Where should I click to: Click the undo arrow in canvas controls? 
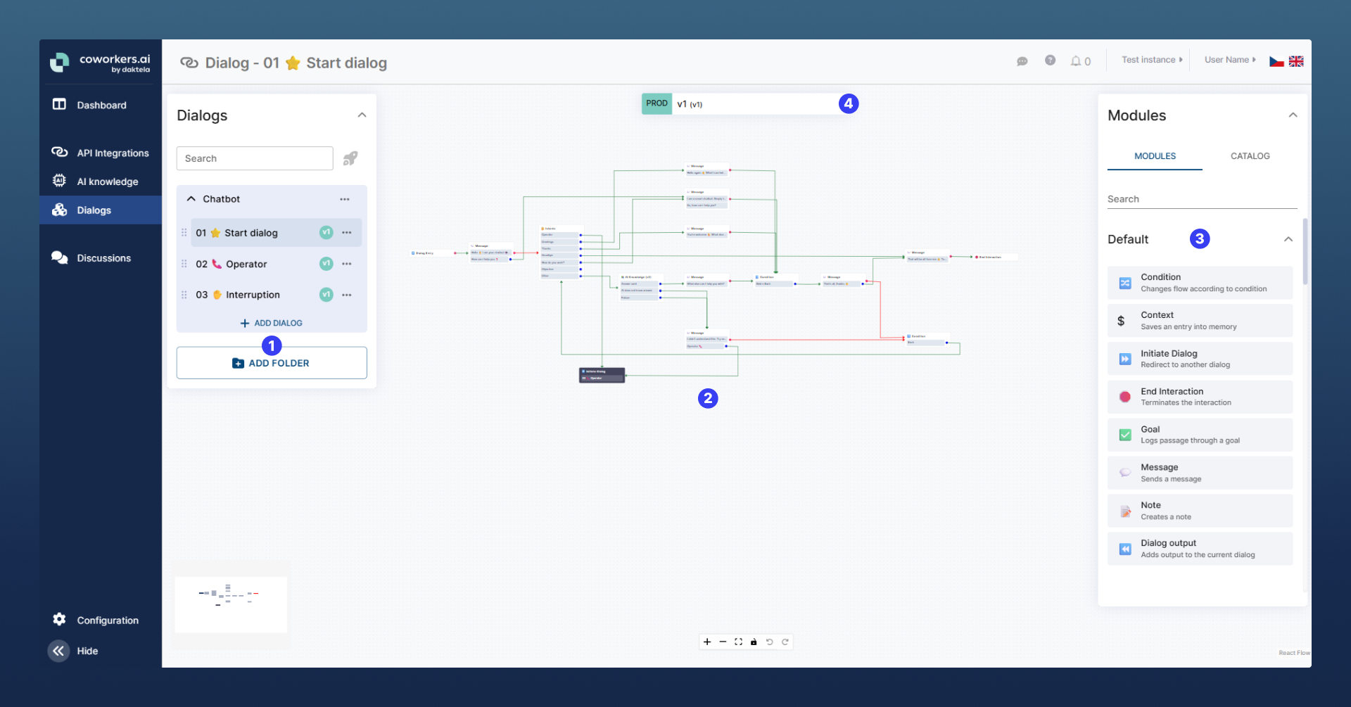click(769, 642)
